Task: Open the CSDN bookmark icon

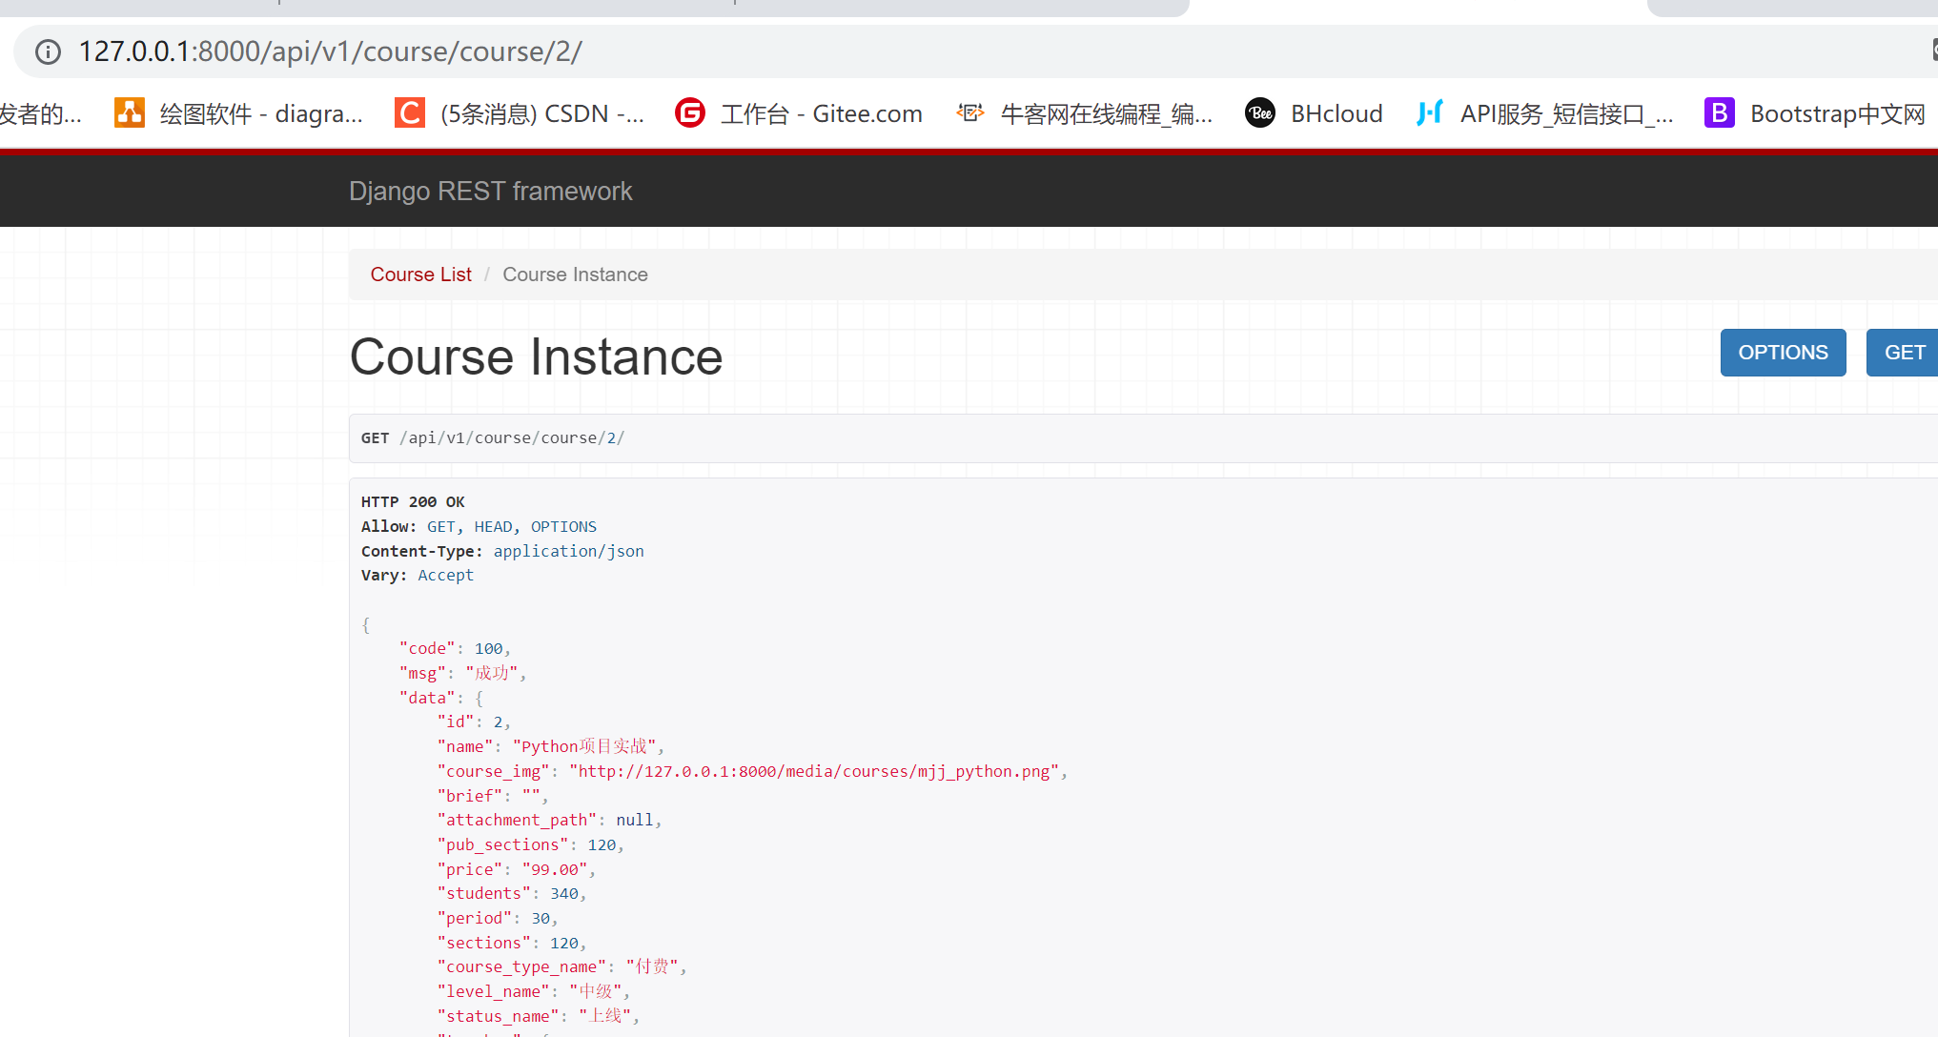Action: click(x=410, y=112)
